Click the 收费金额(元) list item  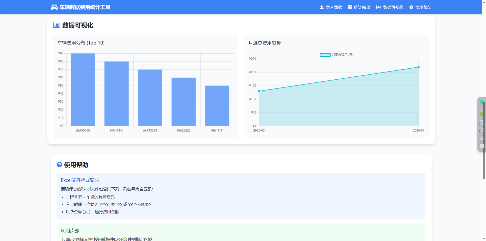pyautogui.click(x=93, y=212)
